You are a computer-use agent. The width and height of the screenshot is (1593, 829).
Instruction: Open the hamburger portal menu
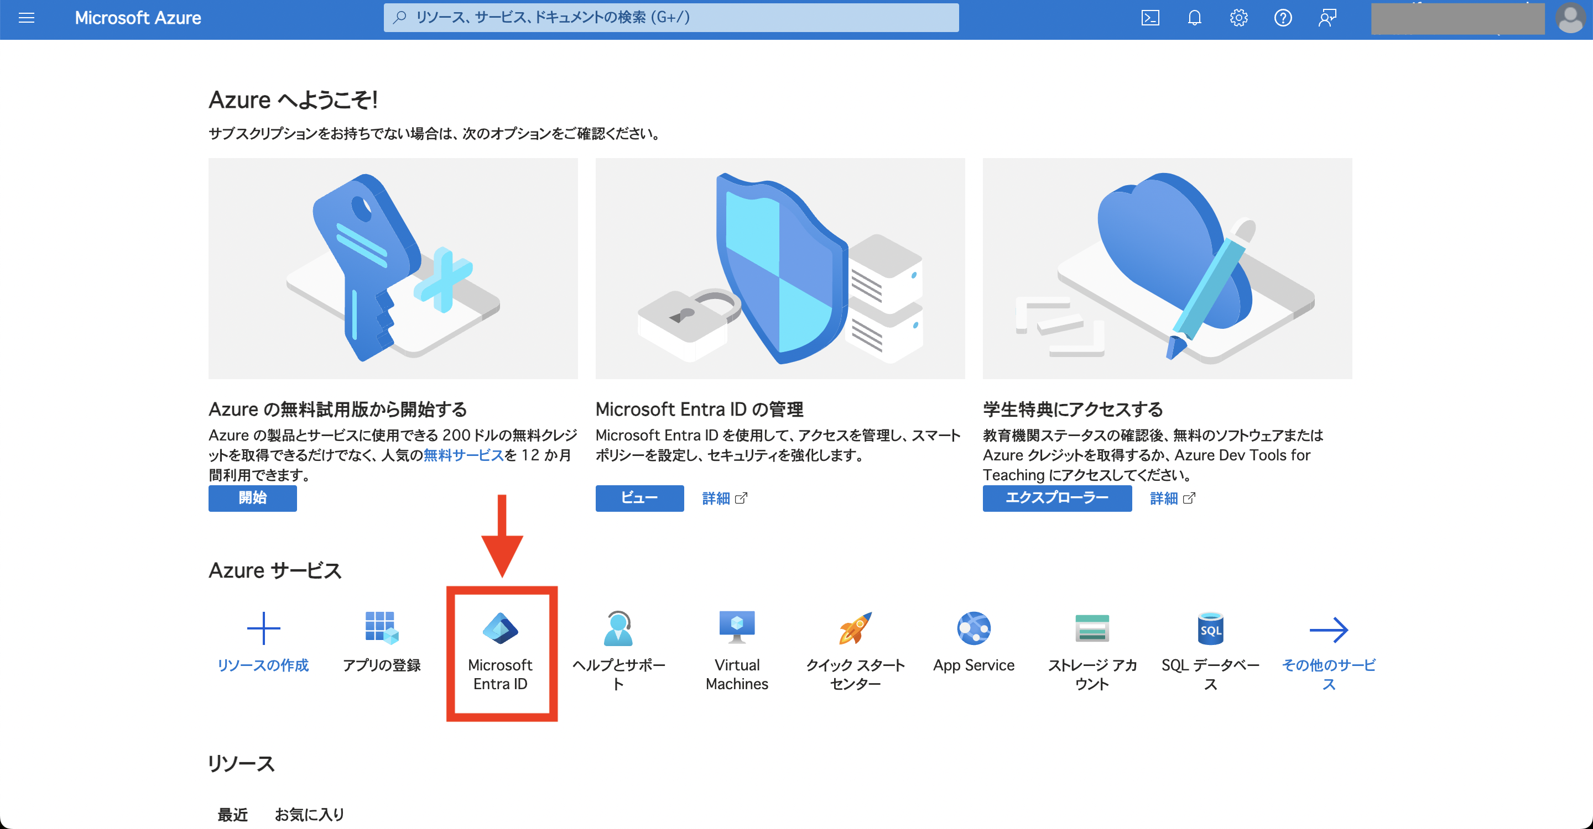pyautogui.click(x=27, y=18)
